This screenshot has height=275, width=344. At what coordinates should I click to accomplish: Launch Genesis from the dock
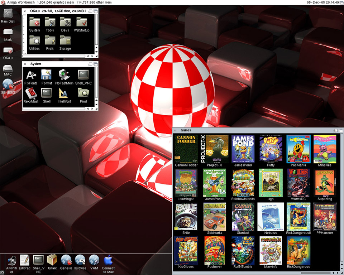click(x=66, y=260)
